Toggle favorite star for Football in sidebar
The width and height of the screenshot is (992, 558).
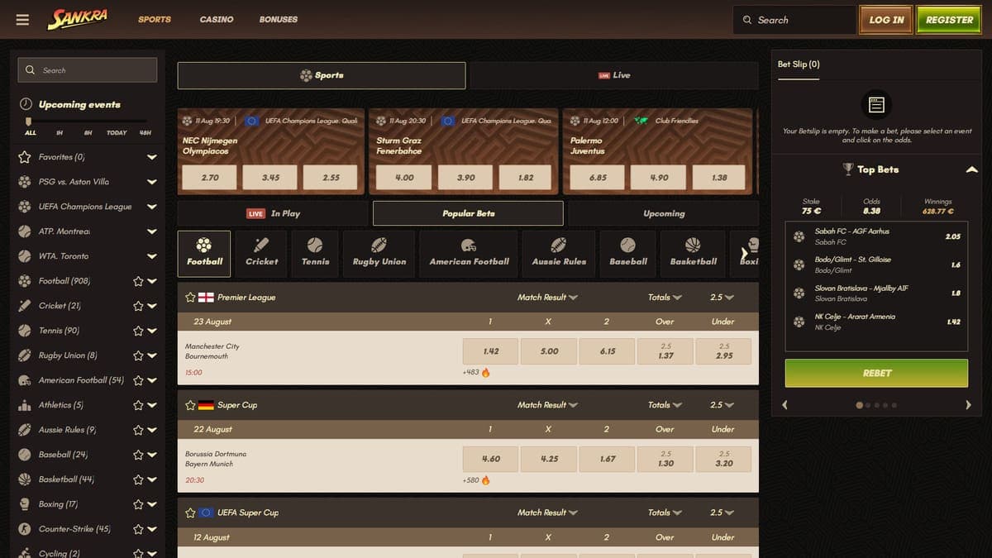[139, 281]
